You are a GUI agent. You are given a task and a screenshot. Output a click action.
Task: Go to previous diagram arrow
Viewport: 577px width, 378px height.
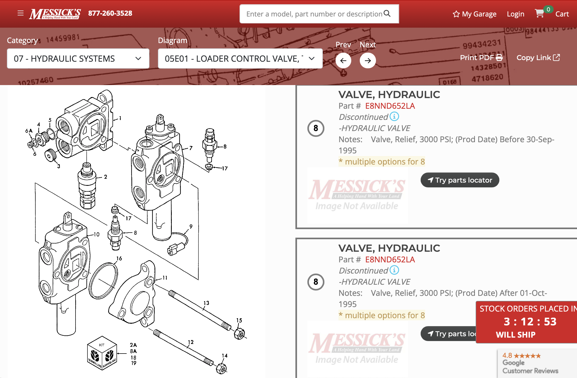click(343, 61)
